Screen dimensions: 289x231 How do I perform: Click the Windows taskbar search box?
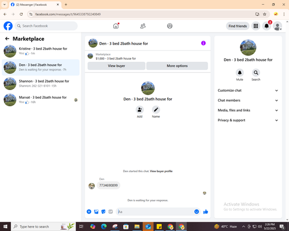click(x=43, y=226)
